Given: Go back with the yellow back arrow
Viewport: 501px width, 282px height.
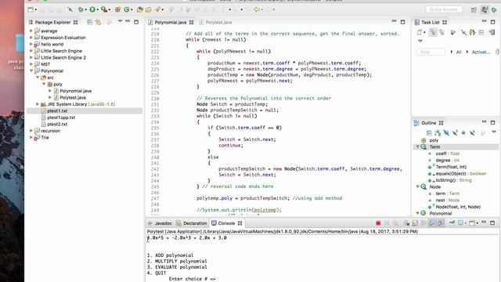Looking at the screenshot, I should point(257,9).
